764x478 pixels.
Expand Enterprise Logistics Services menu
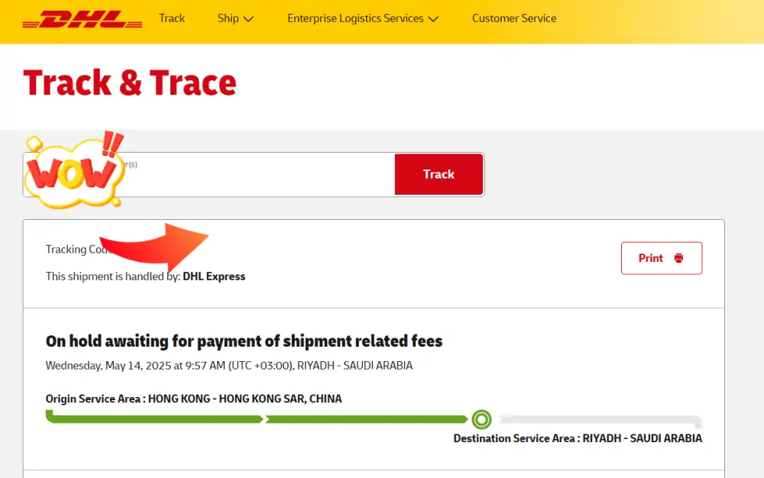362,18
